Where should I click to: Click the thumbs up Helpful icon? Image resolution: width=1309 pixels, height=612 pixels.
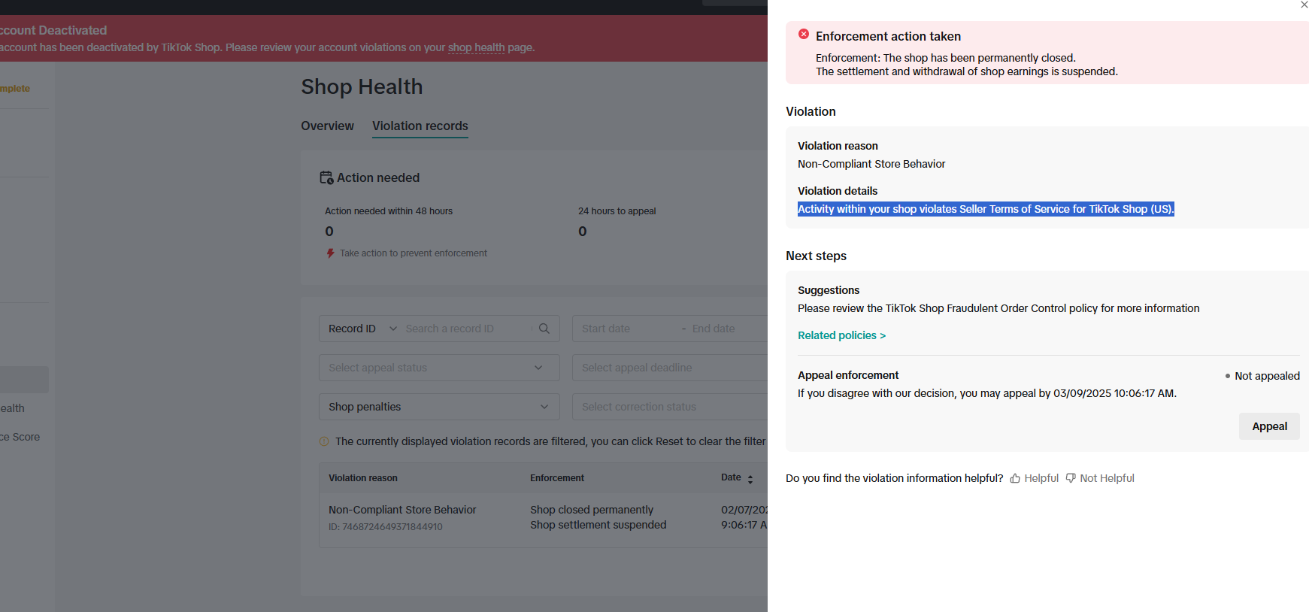[1015, 478]
